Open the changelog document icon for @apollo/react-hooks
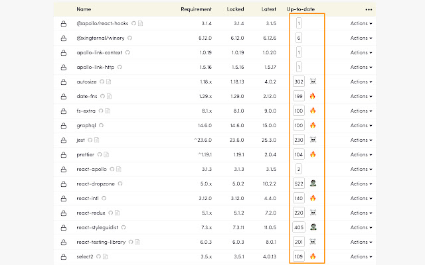This screenshot has height=265, width=425. [x=140, y=23]
